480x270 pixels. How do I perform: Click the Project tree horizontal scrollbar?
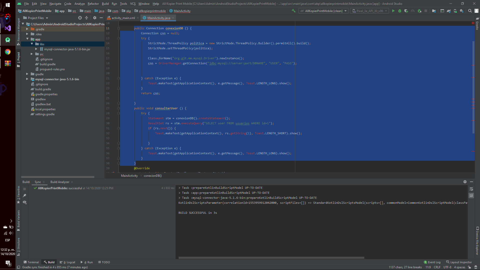point(58,177)
